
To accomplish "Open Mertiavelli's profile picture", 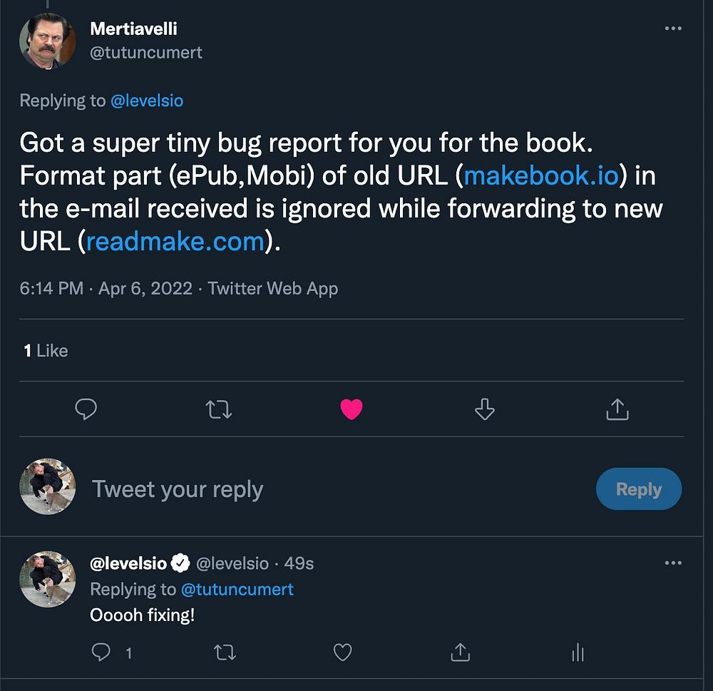I will coord(48,41).
